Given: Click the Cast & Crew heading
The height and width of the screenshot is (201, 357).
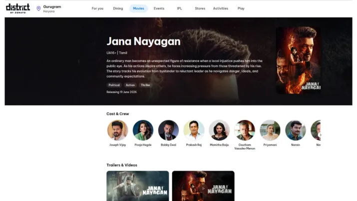Looking at the screenshot, I should click(118, 113).
